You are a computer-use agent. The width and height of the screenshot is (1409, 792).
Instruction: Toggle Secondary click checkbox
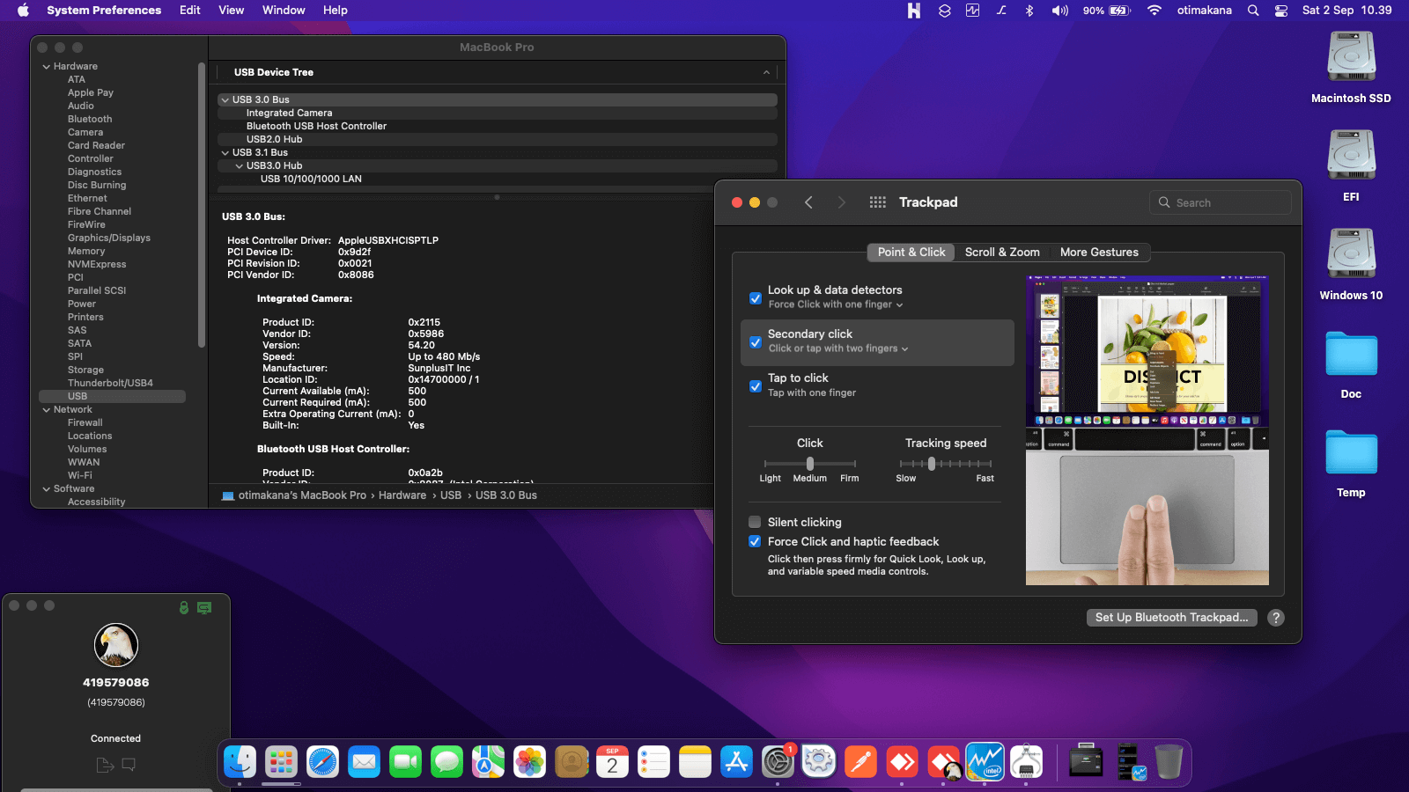point(755,342)
